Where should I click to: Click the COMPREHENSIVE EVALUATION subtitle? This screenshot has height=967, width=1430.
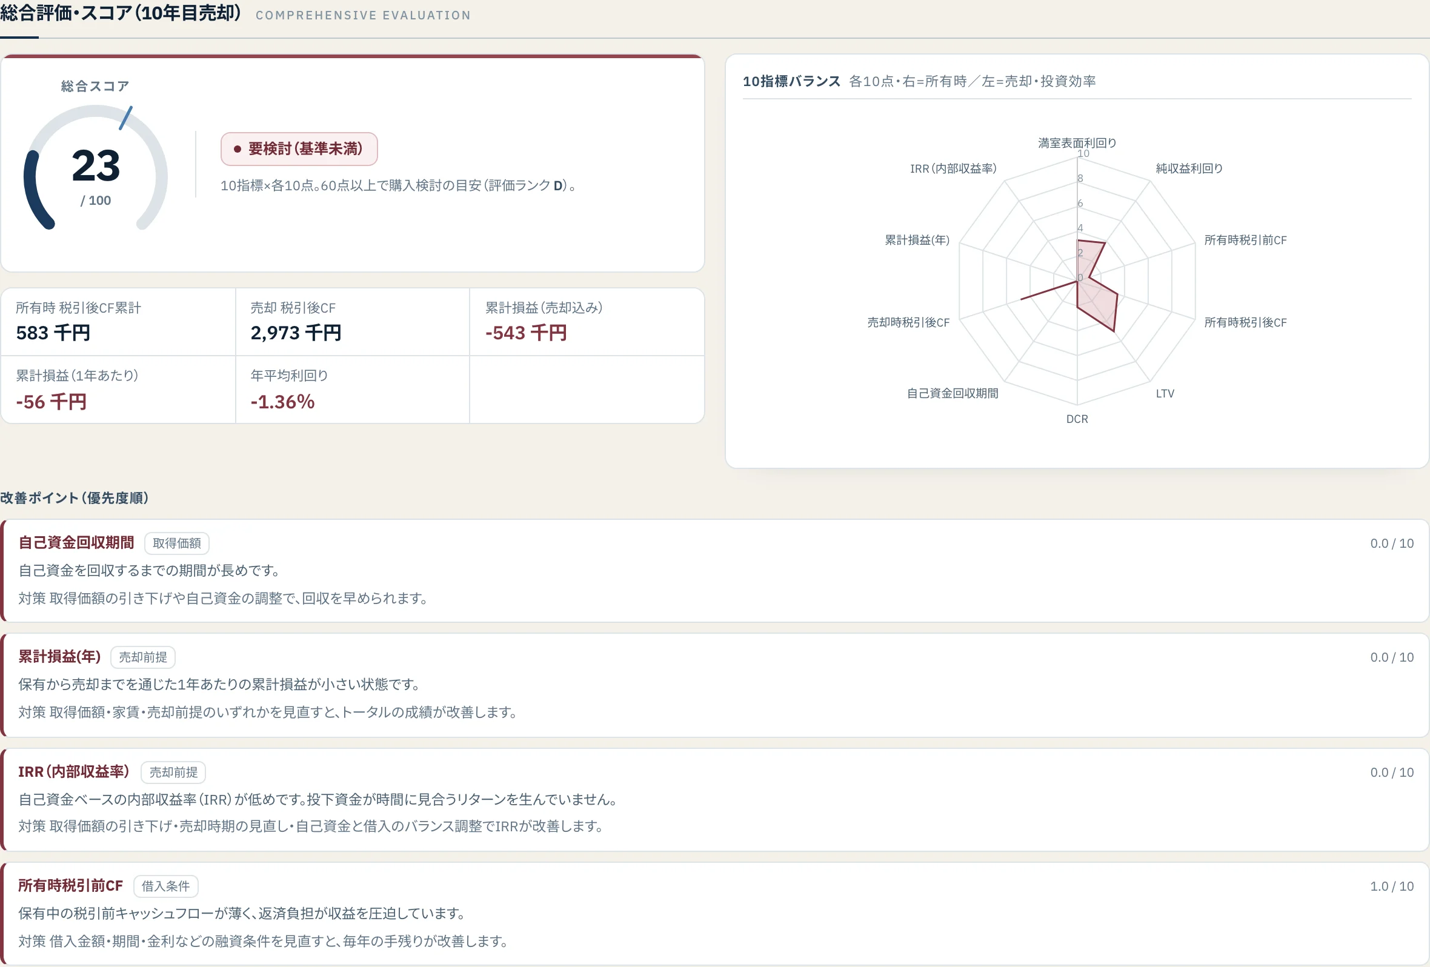(x=363, y=15)
